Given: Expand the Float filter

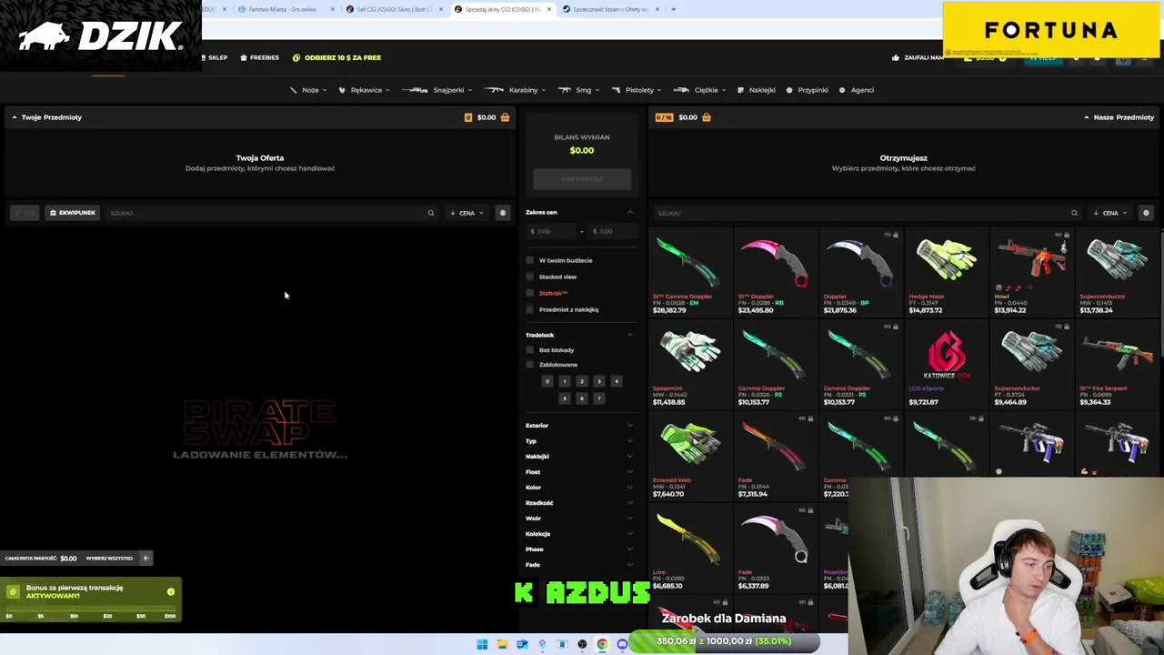Looking at the screenshot, I should [579, 472].
